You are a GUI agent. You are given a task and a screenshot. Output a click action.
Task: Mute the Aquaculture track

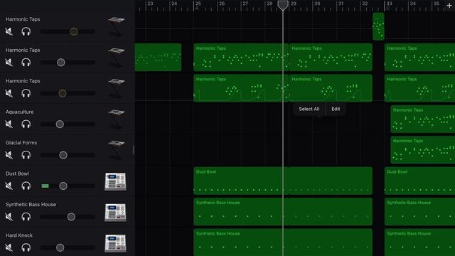(x=9, y=124)
